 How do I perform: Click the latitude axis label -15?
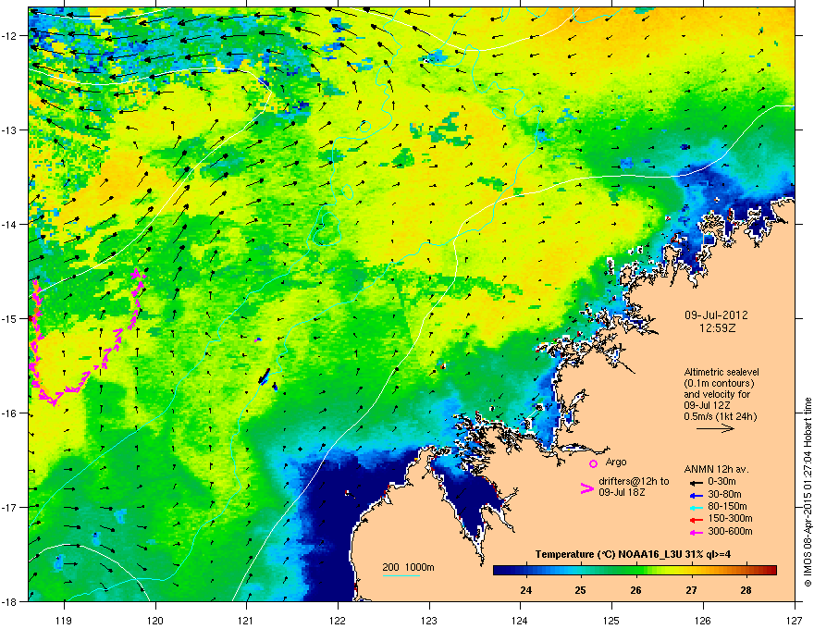[x=10, y=318]
